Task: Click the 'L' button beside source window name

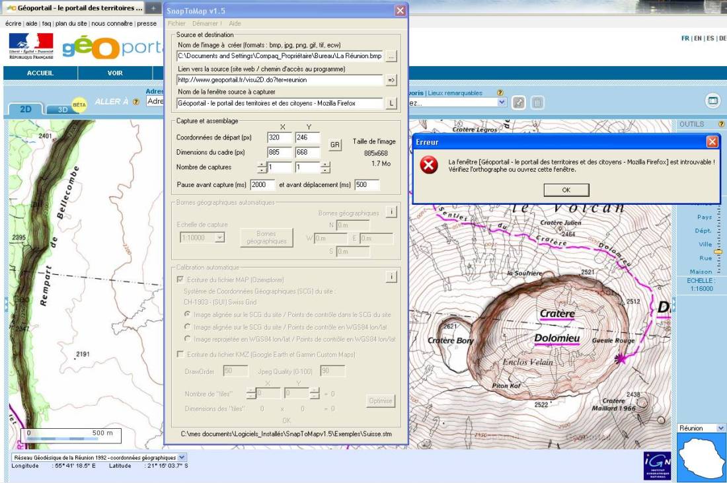Action: click(x=391, y=103)
